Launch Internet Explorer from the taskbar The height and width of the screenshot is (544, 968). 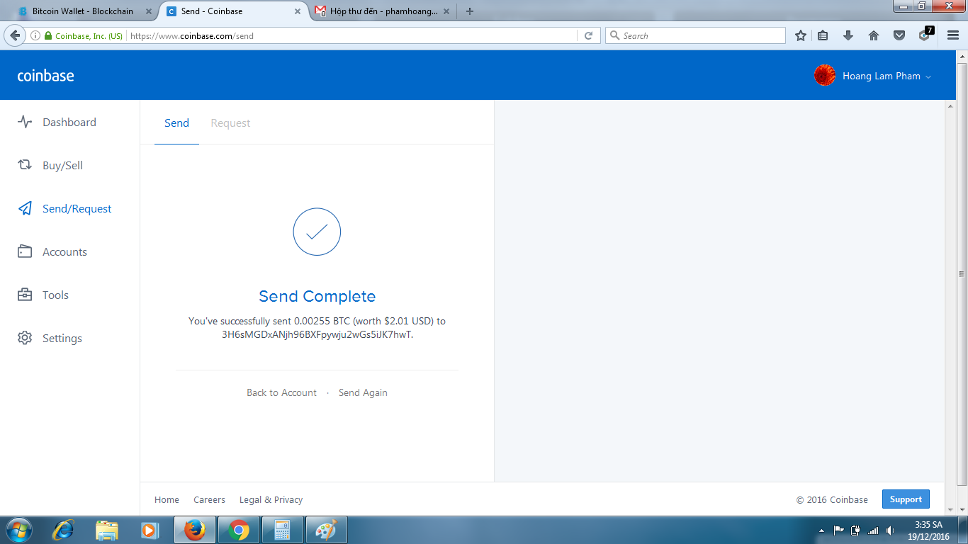64,530
